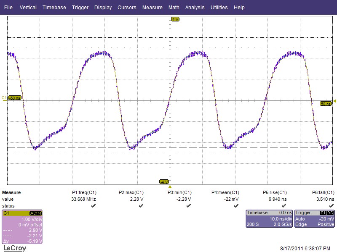The width and height of the screenshot is (337, 252).
Task: Open the Measure menu
Action: click(152, 8)
